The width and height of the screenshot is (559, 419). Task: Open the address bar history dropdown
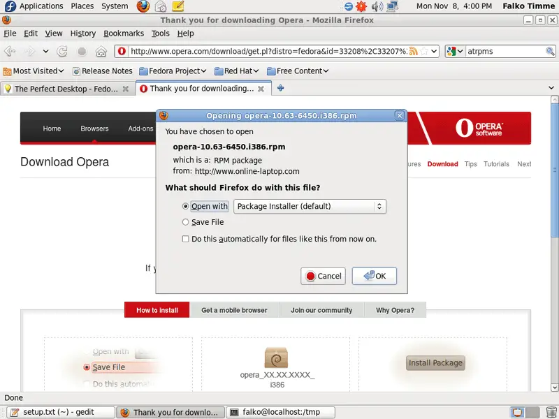click(x=434, y=51)
